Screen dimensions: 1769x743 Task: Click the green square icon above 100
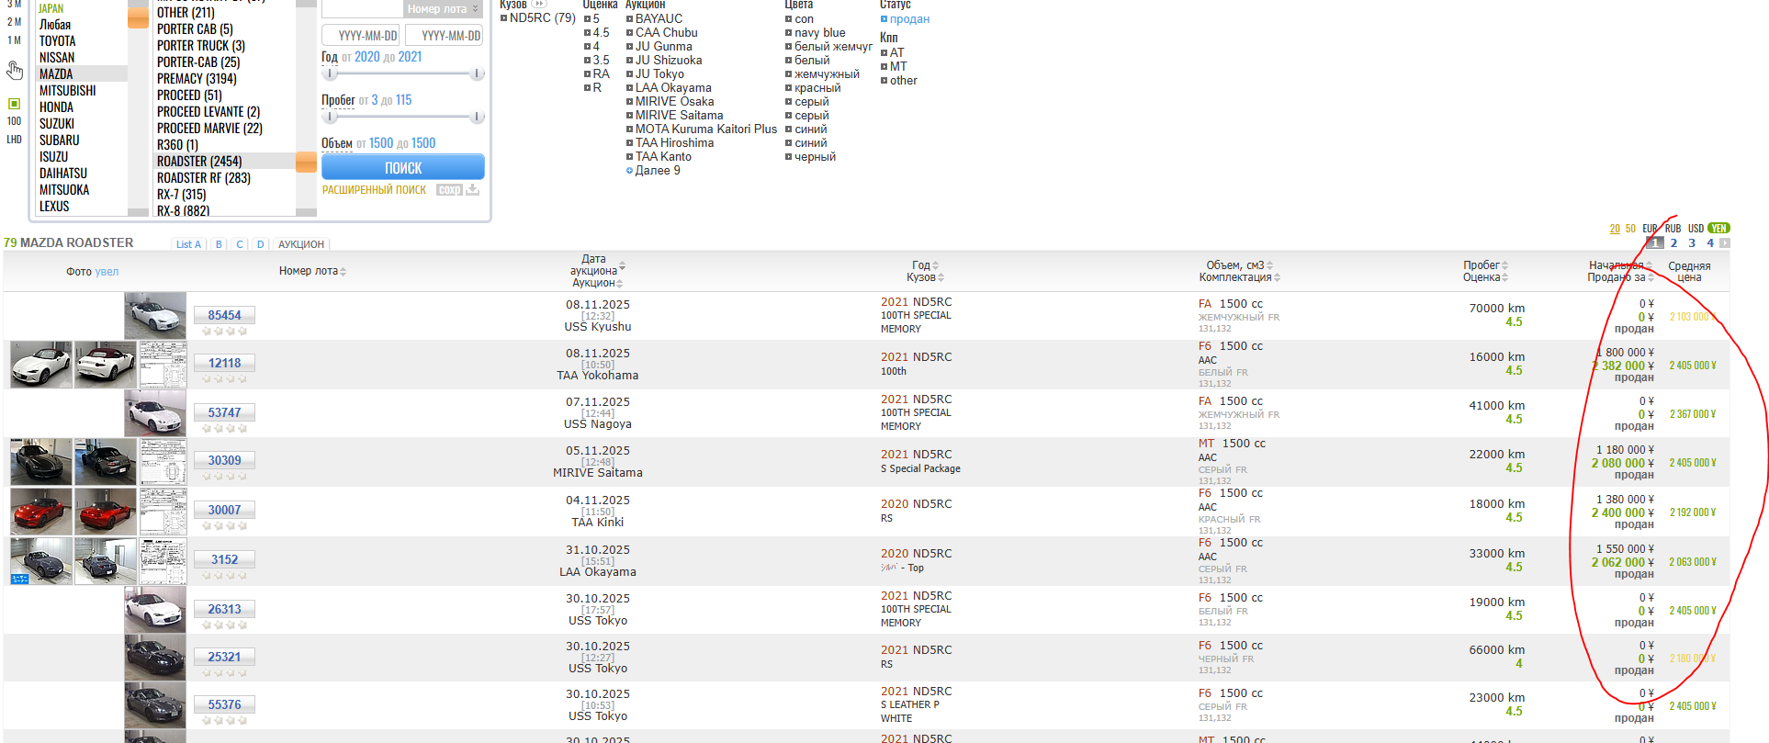[x=14, y=104]
